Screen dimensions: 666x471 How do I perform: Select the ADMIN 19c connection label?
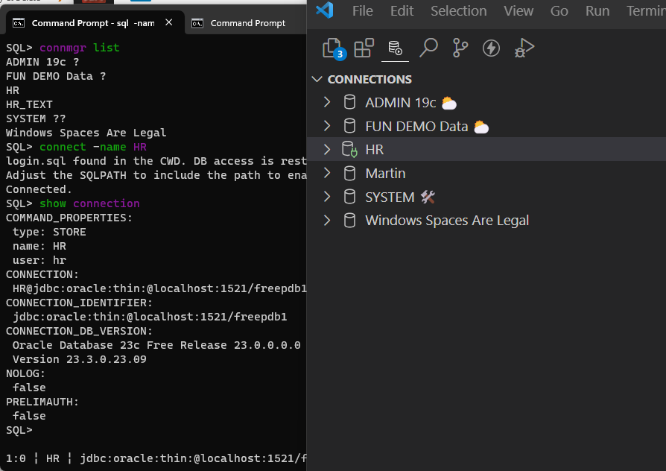tap(401, 102)
